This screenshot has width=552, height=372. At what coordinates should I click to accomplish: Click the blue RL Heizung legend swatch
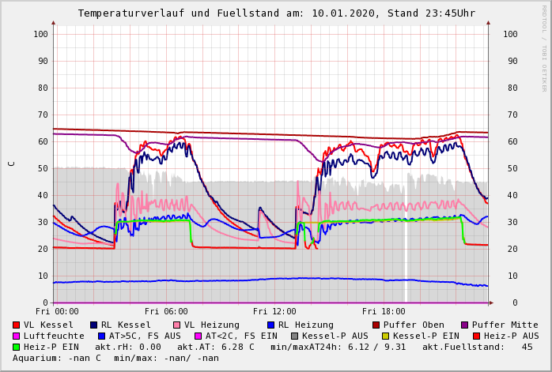point(270,325)
